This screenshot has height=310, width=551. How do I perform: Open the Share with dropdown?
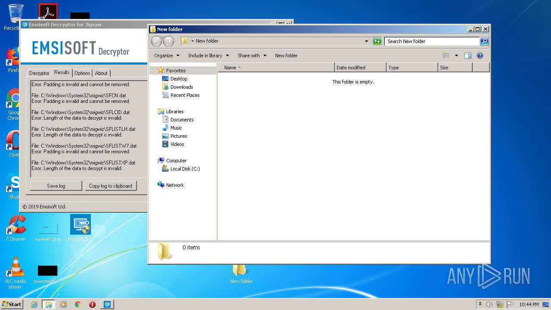252,56
